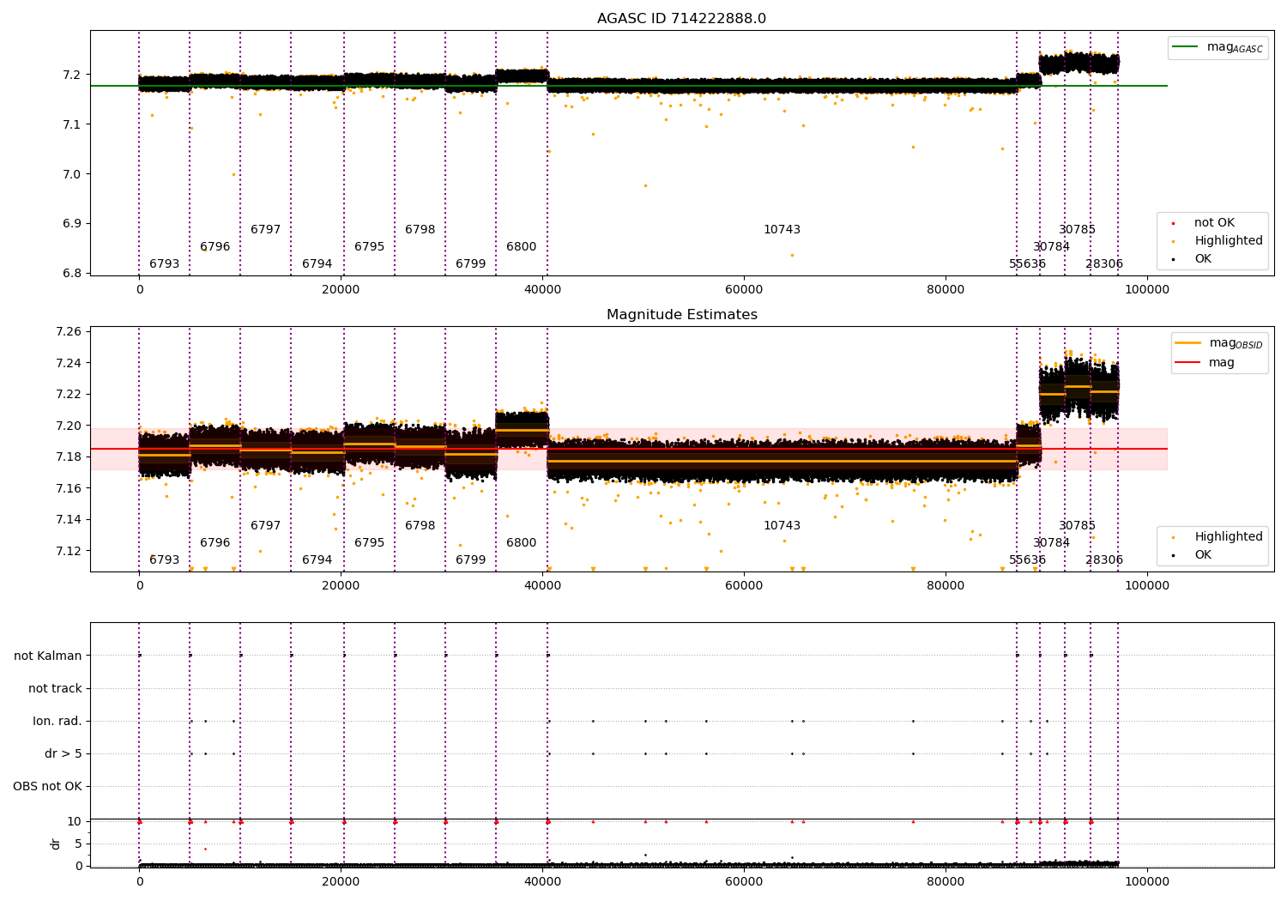This screenshot has width=1287, height=901.
Task: Click obsid label 28306 in Magnitude Estimates plot
Action: tap(1104, 560)
